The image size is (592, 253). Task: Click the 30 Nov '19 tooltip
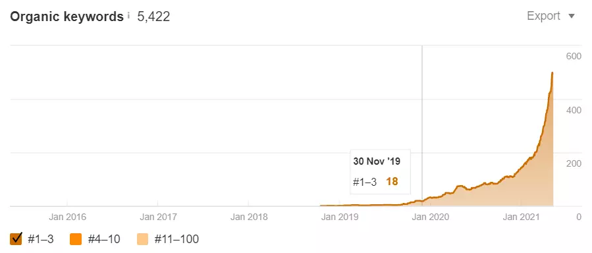pyautogui.click(x=380, y=171)
